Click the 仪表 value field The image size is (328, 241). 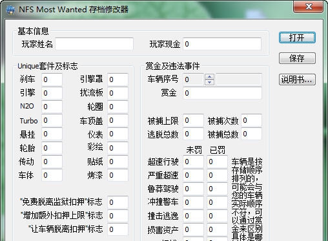118,134
